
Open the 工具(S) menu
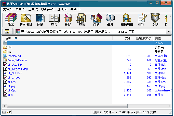[x=33, y=9]
